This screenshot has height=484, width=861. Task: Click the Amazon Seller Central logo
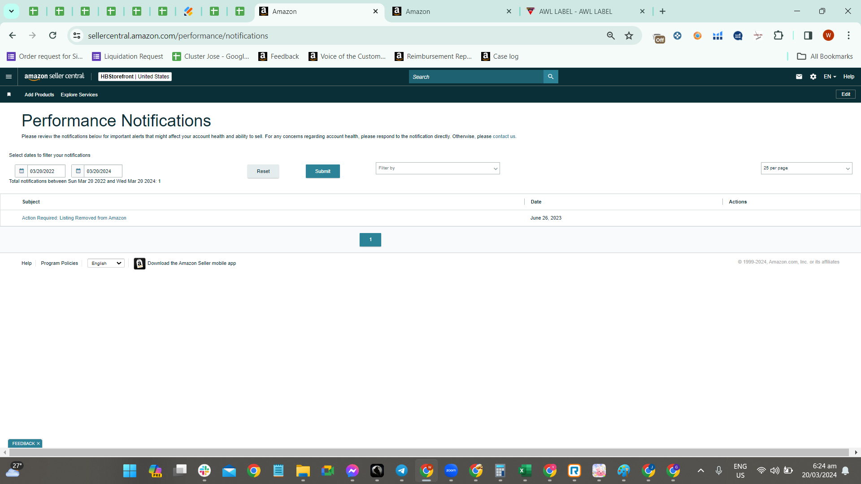pos(54,77)
